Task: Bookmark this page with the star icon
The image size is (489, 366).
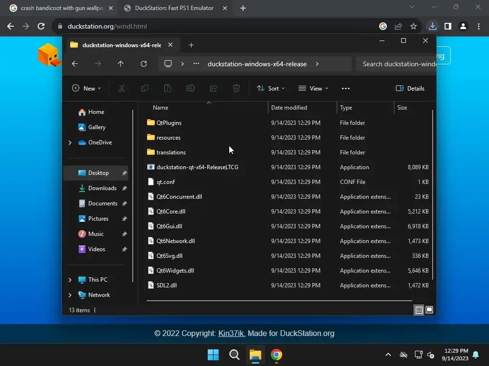Action: (414, 27)
